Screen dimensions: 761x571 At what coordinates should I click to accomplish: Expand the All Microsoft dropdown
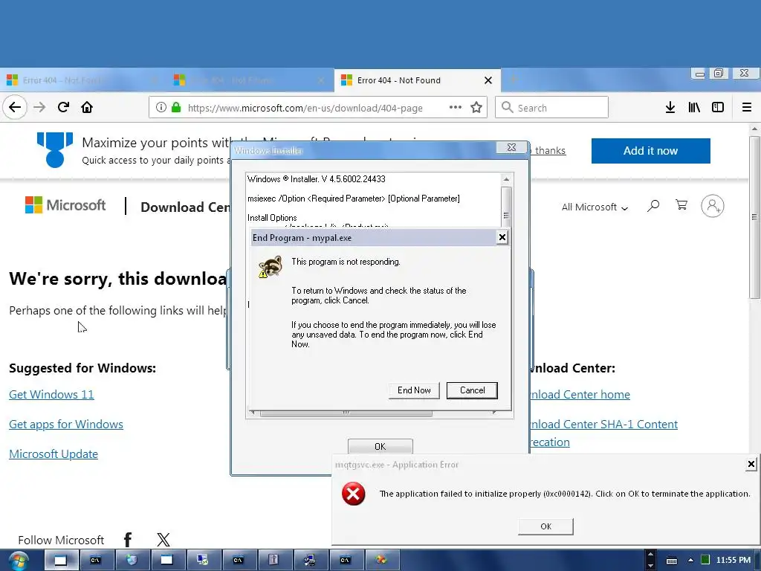coord(595,207)
